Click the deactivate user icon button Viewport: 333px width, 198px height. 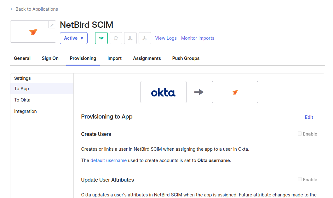[145, 38]
